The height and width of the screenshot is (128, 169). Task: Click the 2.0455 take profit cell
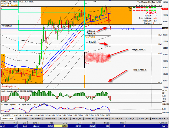pyautogui.click(x=75, y=126)
